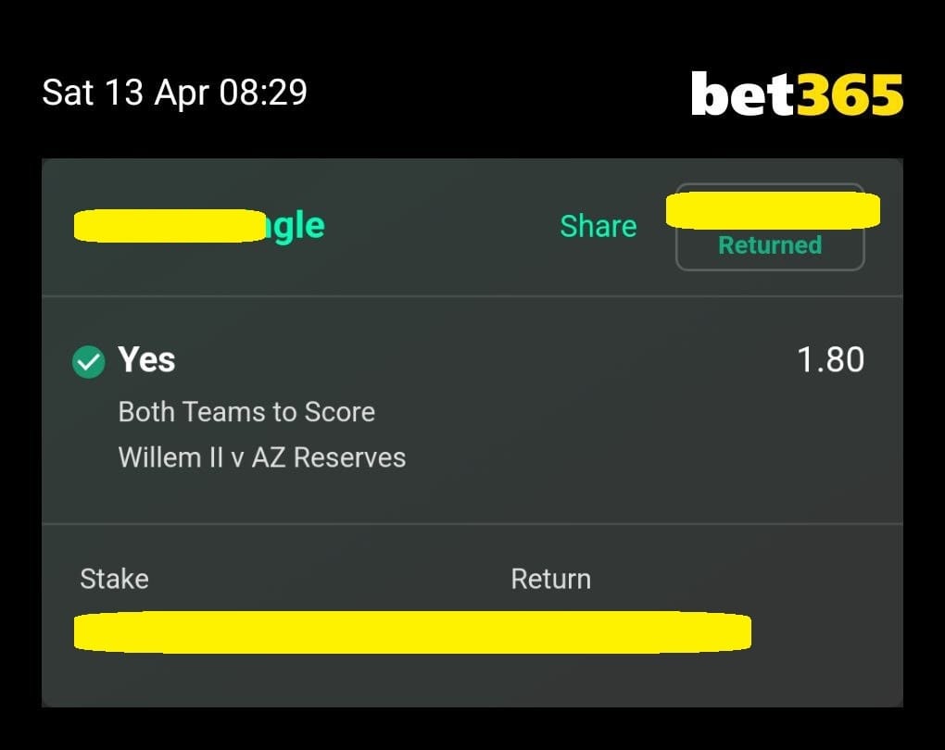This screenshot has width=945, height=750.
Task: Tap the Share link
Action: (598, 226)
